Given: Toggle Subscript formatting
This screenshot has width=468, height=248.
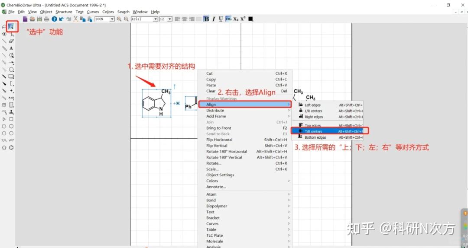Looking at the screenshot, I should click(236, 19).
